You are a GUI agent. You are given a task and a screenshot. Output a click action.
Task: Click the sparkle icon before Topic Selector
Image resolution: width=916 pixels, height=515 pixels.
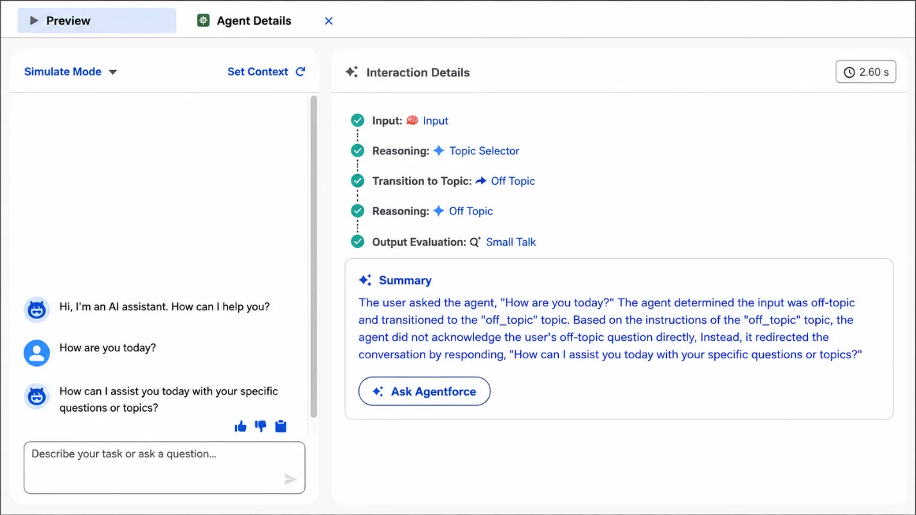point(439,150)
